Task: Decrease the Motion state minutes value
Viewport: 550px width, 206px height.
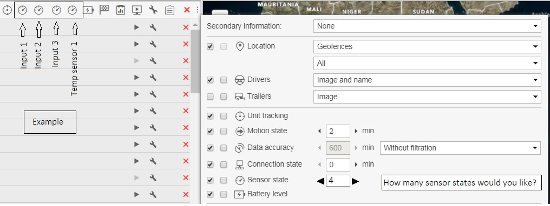Action: click(319, 131)
